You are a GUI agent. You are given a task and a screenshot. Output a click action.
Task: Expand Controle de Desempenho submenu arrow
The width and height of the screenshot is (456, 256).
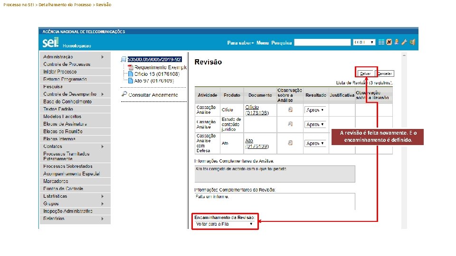(x=103, y=94)
